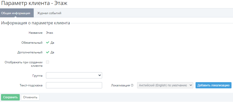The image size is (233, 102).
Task: Open the Английский (English) localization dropdown
Action: click(x=165, y=85)
